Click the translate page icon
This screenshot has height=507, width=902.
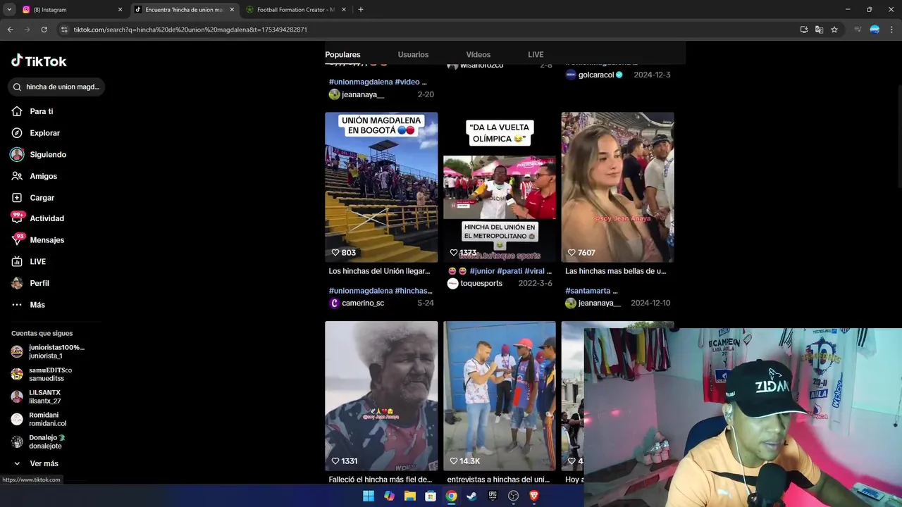coord(819,30)
